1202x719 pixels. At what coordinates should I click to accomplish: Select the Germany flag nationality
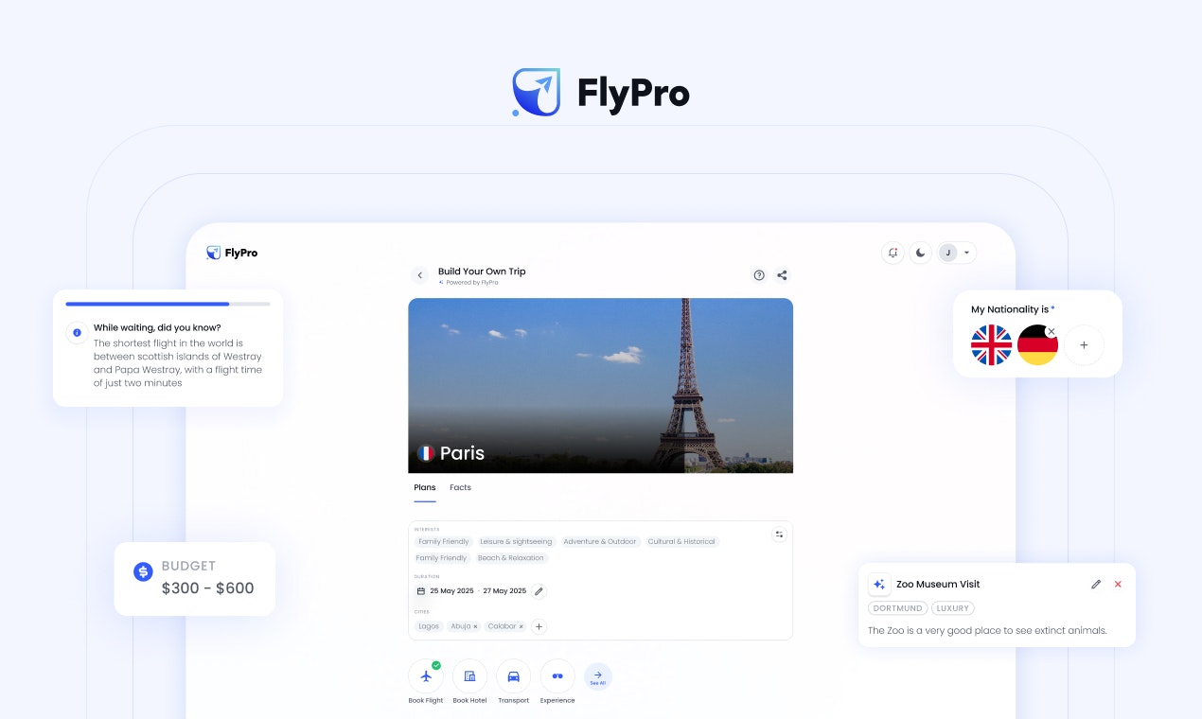(1037, 345)
